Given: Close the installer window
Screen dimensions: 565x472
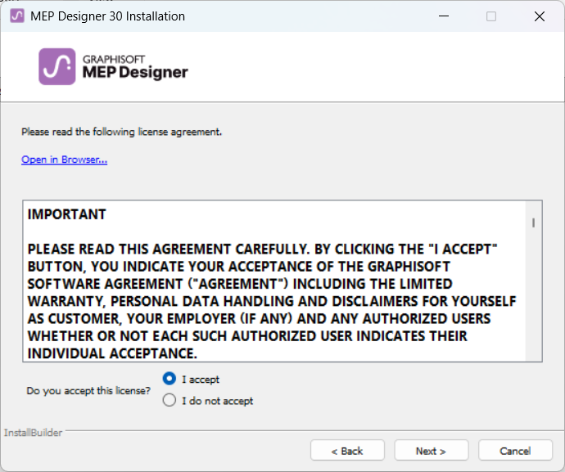Looking at the screenshot, I should (x=540, y=16).
